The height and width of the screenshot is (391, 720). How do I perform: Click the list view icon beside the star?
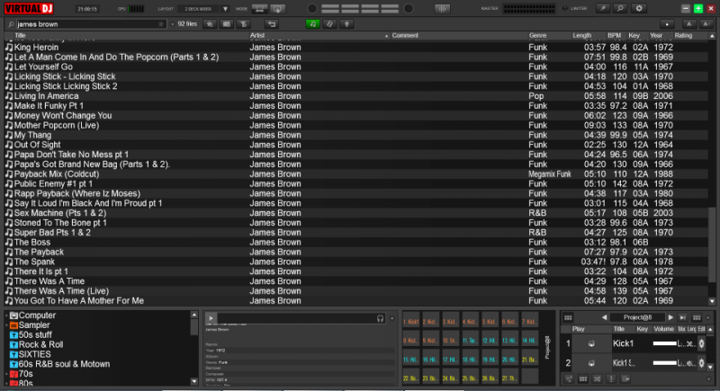click(227, 24)
